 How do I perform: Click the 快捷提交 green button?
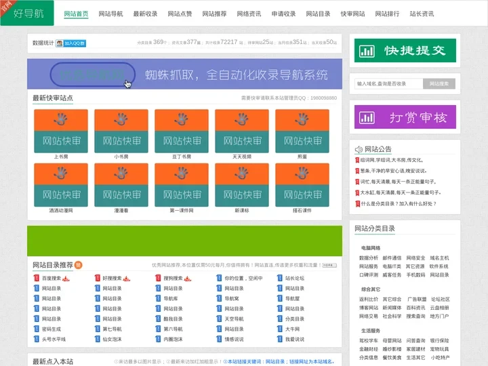(405, 50)
